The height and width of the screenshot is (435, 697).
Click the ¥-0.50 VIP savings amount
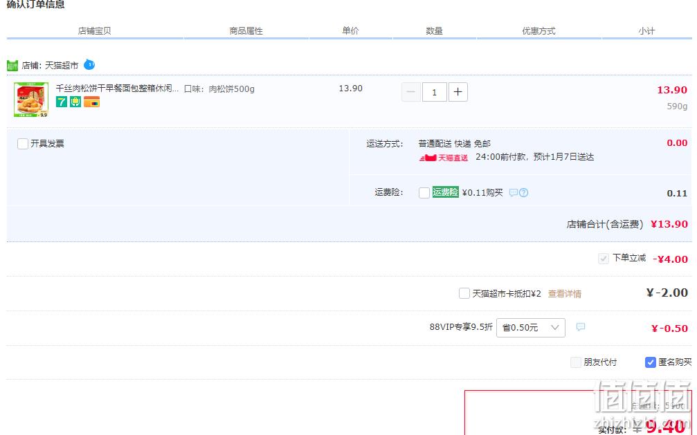(669, 328)
